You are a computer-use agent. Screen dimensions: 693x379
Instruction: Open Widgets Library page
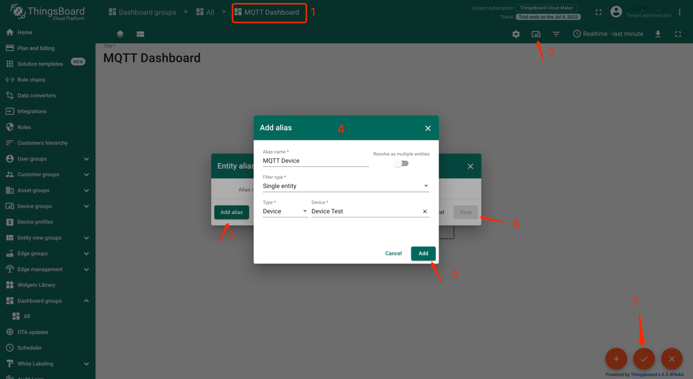pyautogui.click(x=48, y=285)
